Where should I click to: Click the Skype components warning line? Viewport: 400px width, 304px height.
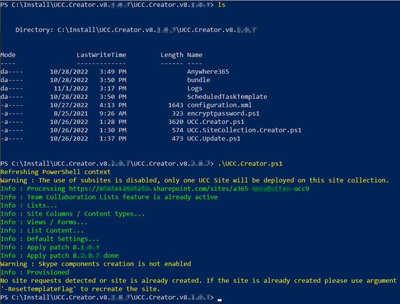point(96,264)
